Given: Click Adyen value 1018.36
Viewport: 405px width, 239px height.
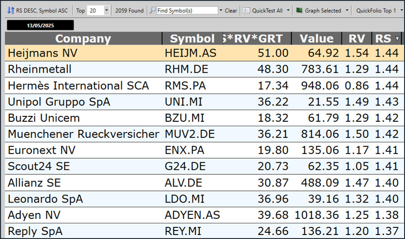Looking at the screenshot, I should [x=317, y=215].
